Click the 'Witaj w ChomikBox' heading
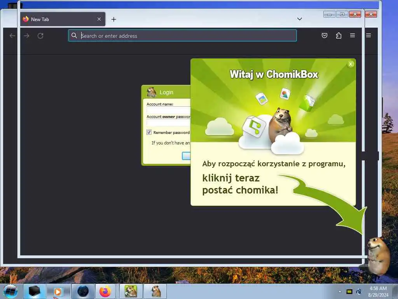 point(274,74)
